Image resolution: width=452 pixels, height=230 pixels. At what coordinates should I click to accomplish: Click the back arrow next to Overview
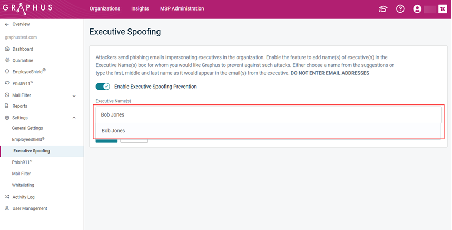pos(7,24)
